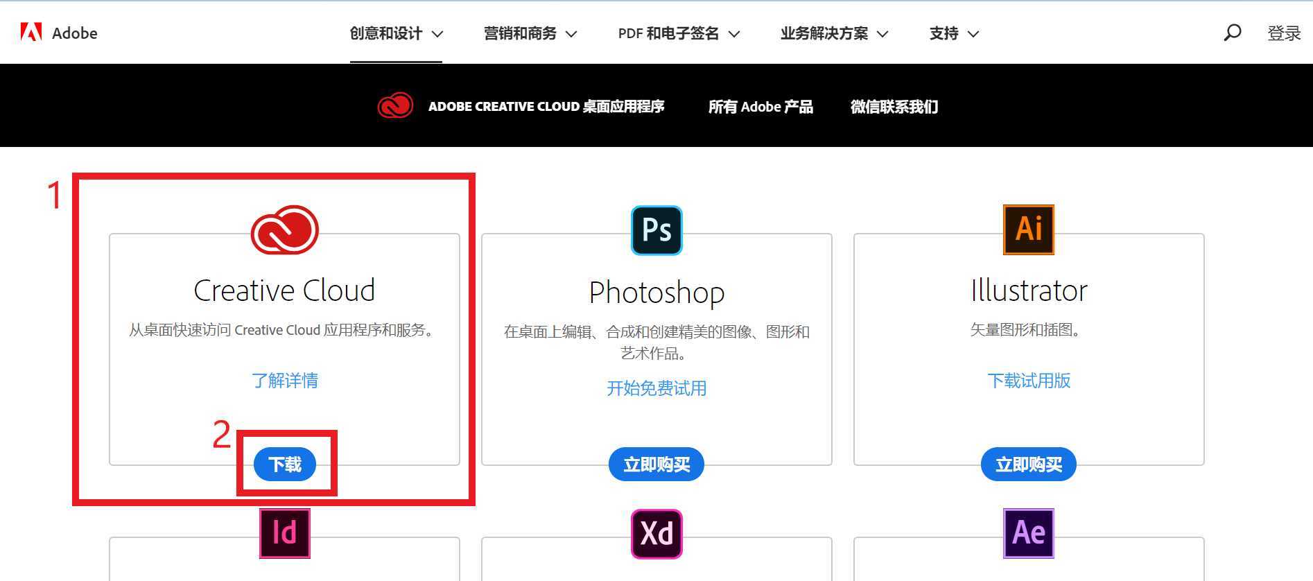Click 了解详情 under Creative Cloud
Viewport: 1313px width, 581px height.
click(285, 380)
